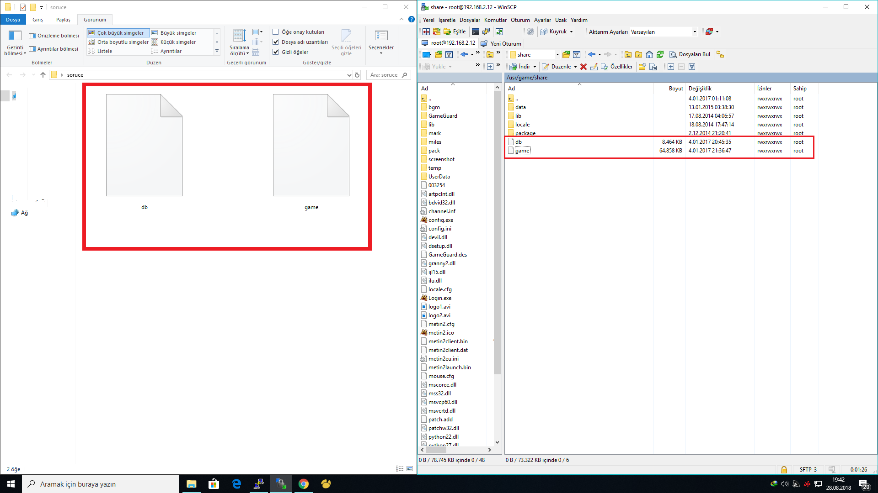This screenshot has height=493, width=878.
Task: Select Çok büyük simgeler view layout
Action: pyautogui.click(x=118, y=33)
